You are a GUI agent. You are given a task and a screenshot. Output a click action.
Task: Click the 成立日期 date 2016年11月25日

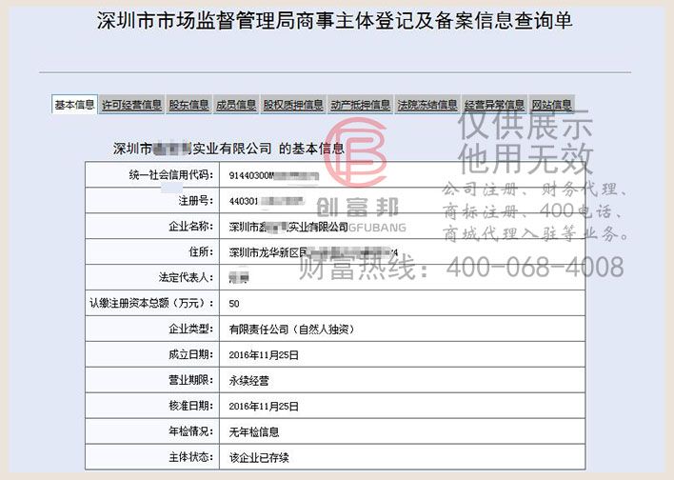(264, 355)
